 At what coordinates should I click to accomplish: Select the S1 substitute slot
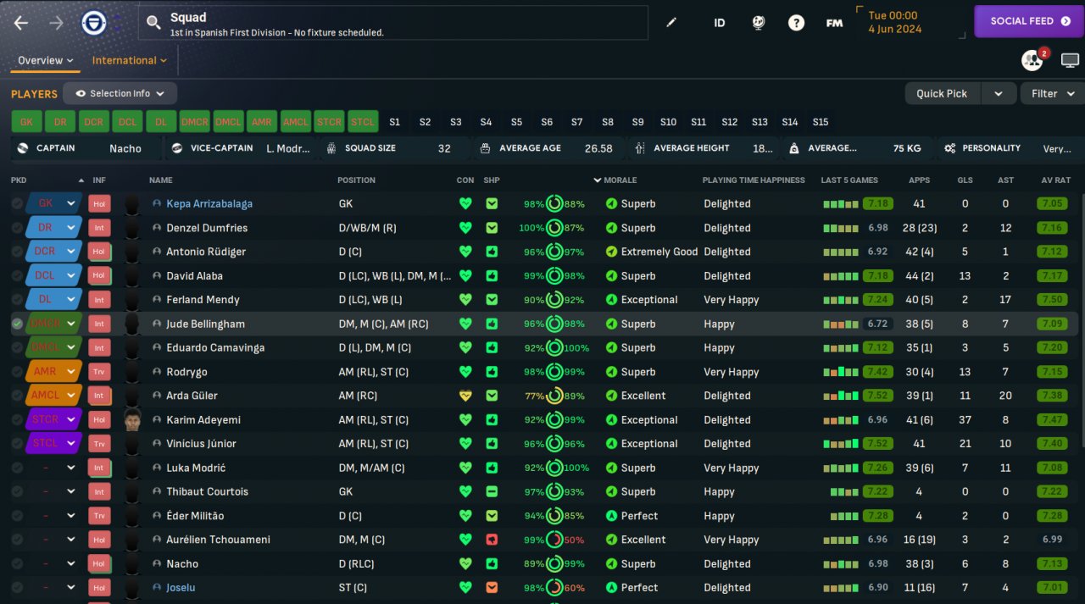(394, 122)
